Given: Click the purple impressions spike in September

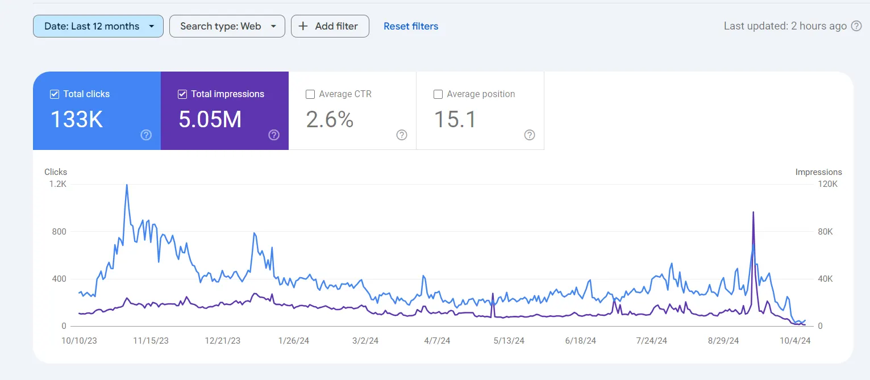Looking at the screenshot, I should (753, 212).
